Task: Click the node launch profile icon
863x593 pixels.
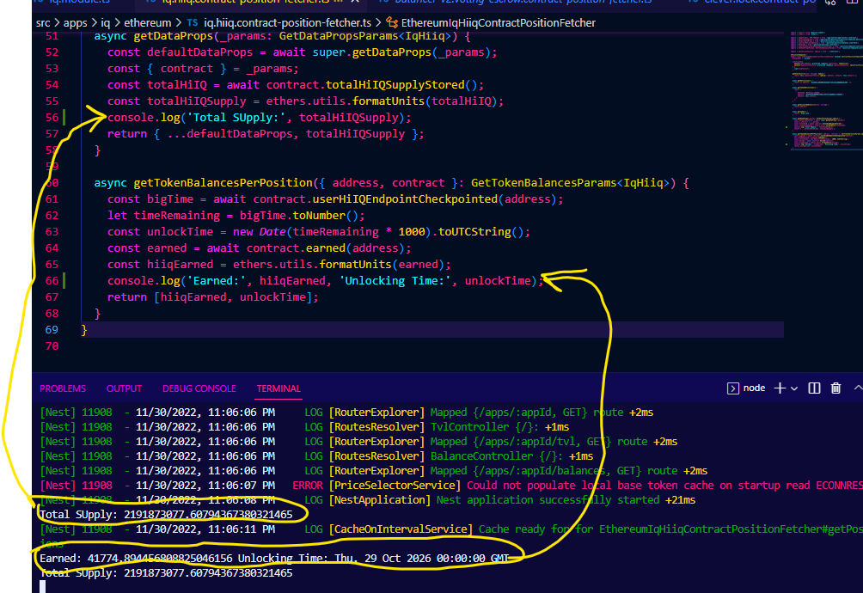Action: 733,388
